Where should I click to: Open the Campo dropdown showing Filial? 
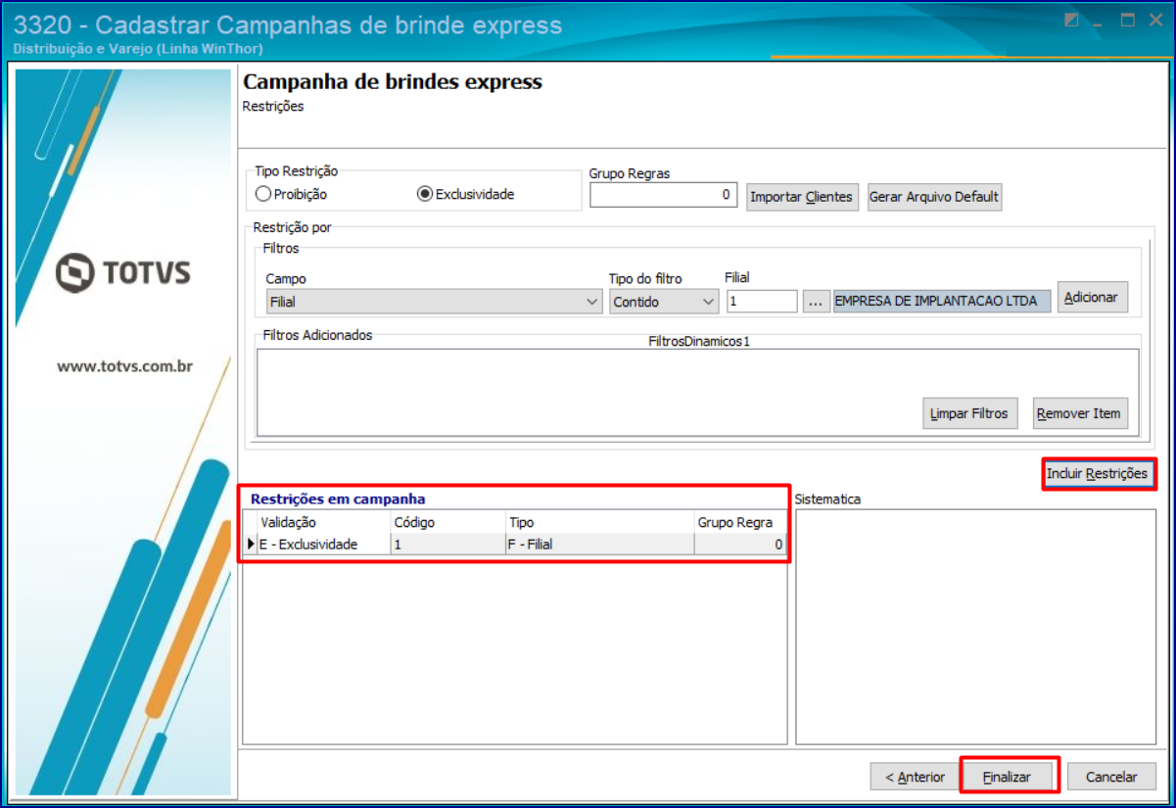pos(435,302)
